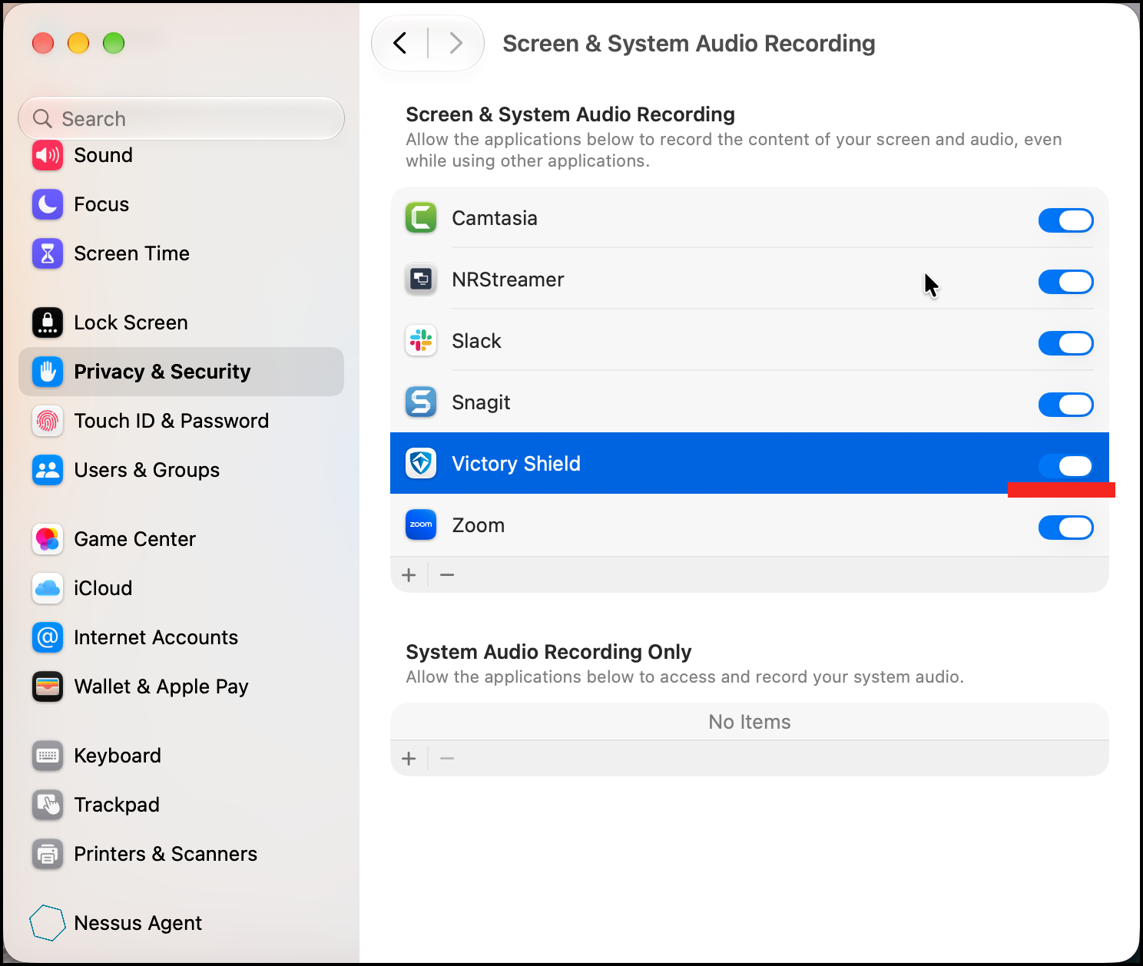Screen dimensions: 1143x966
Task: Click the Screen Time hourglass icon
Action: [48, 253]
